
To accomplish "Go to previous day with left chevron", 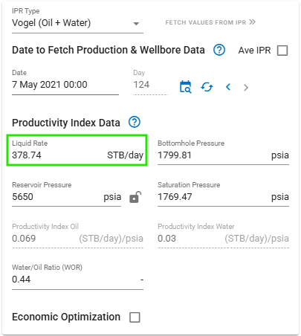I will [x=228, y=87].
